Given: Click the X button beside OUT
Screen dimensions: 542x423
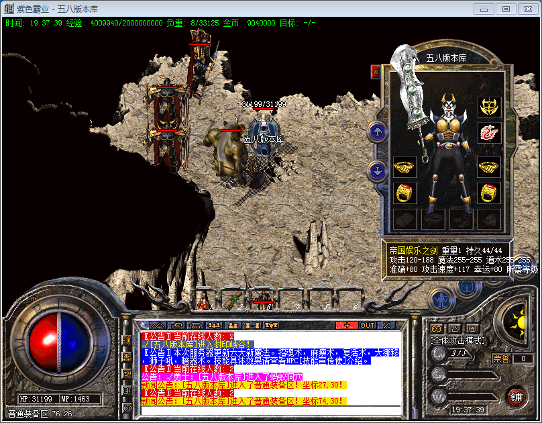Looking at the screenshot, I should 386,326.
